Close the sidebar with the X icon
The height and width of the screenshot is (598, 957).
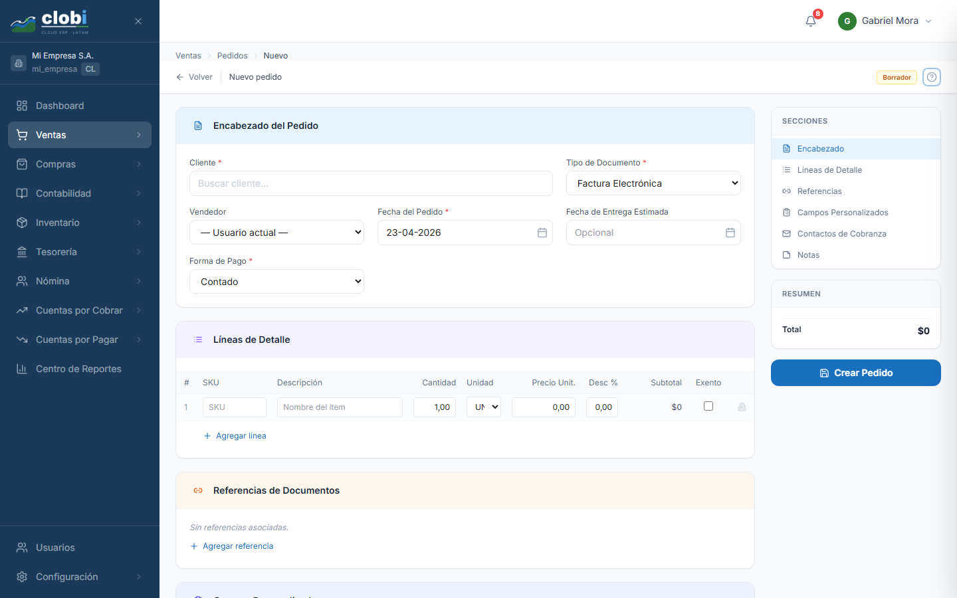(x=138, y=21)
